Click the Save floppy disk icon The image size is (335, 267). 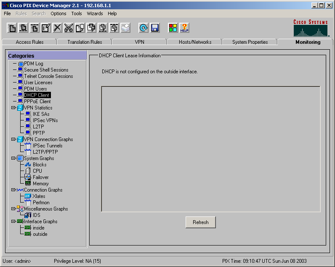click(x=155, y=28)
